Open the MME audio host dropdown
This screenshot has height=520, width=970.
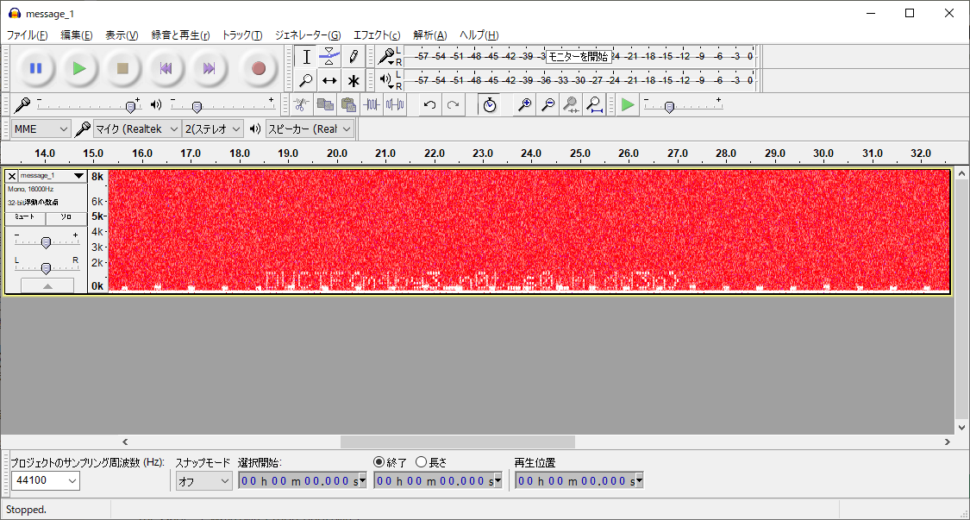[41, 128]
